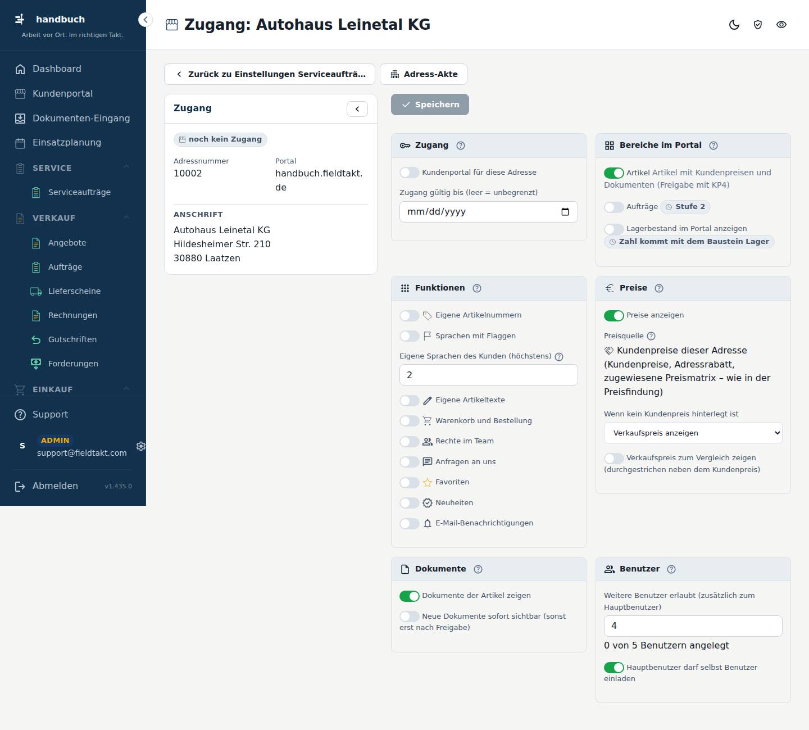The width and height of the screenshot is (809, 730).
Task: Toggle dark mode moon icon
Action: [734, 25]
